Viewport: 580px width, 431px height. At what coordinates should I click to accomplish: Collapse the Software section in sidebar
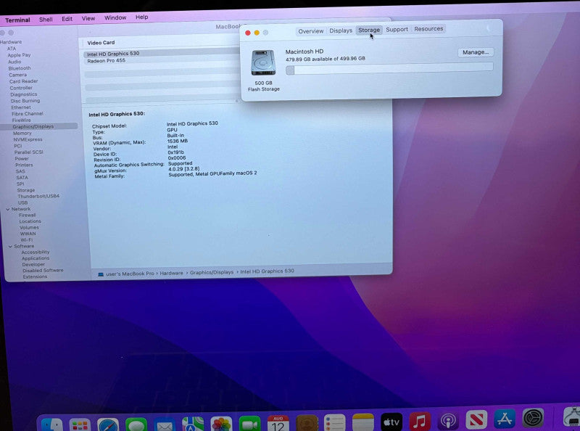coord(10,246)
